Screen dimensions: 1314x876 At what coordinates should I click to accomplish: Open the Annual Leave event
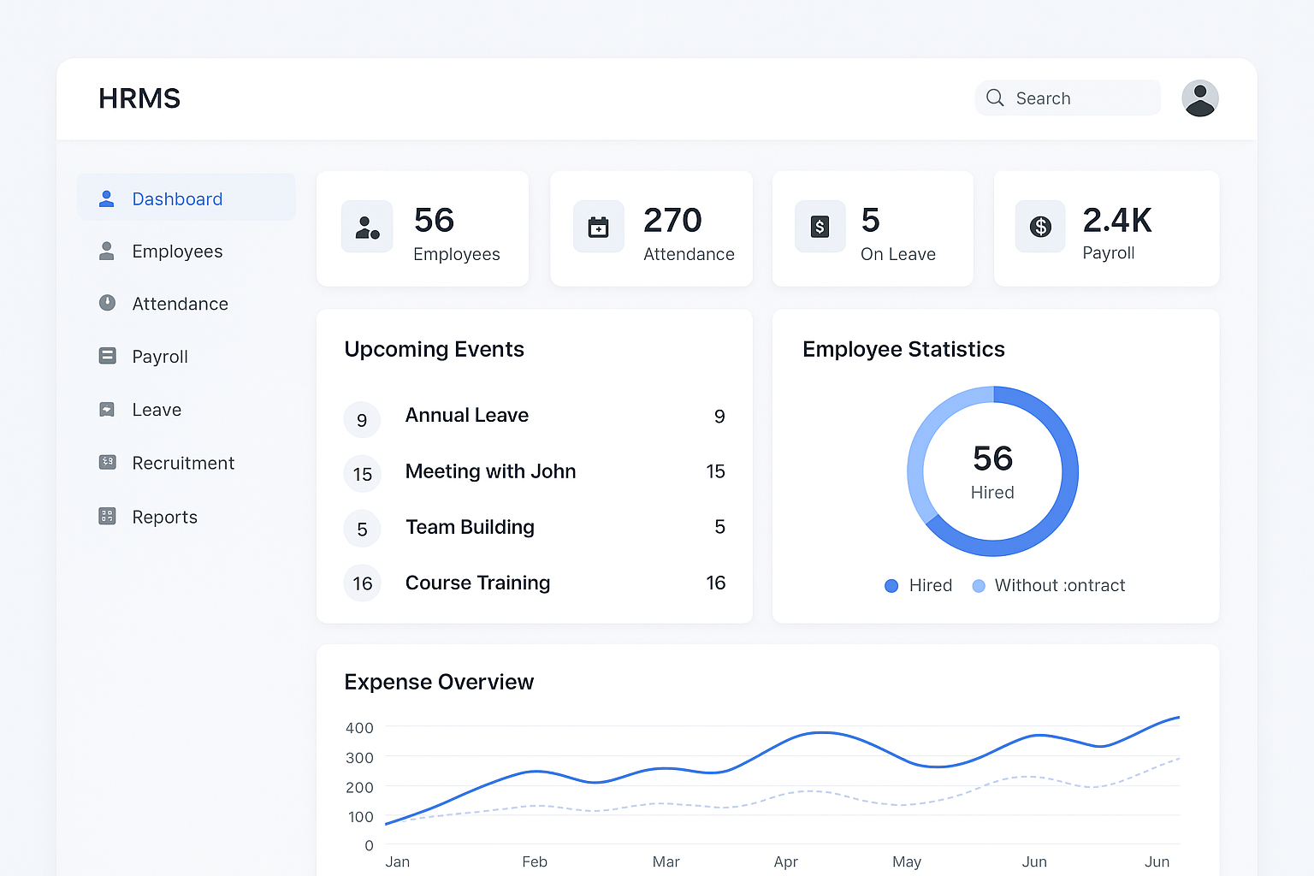click(467, 416)
